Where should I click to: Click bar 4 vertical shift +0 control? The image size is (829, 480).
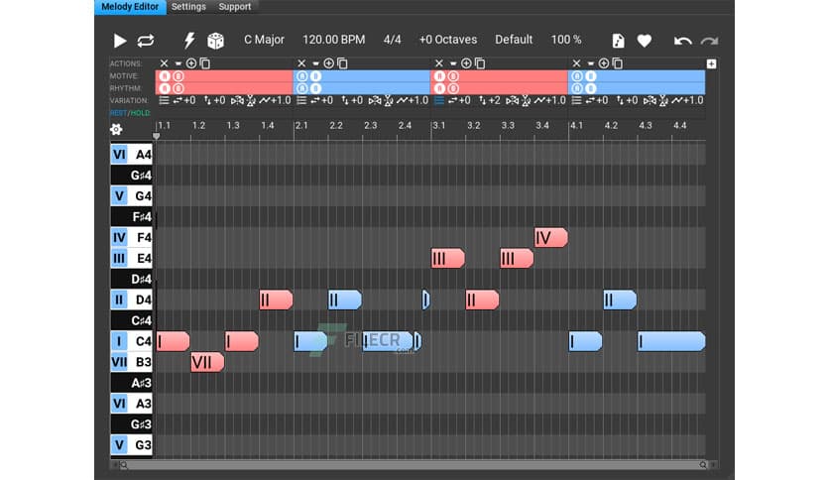[627, 100]
